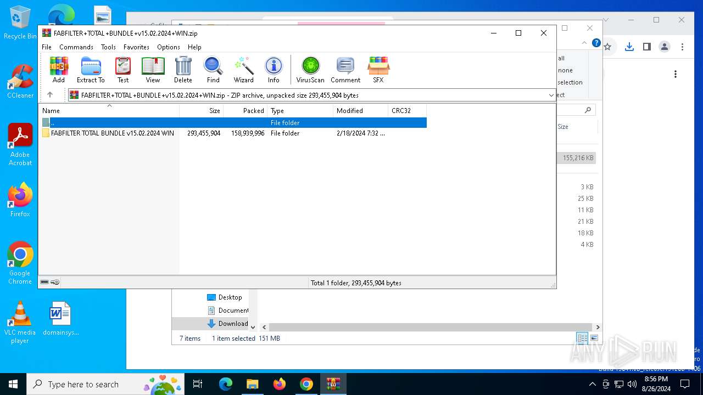
Task: Sort by the Type column header
Action: [x=300, y=110]
